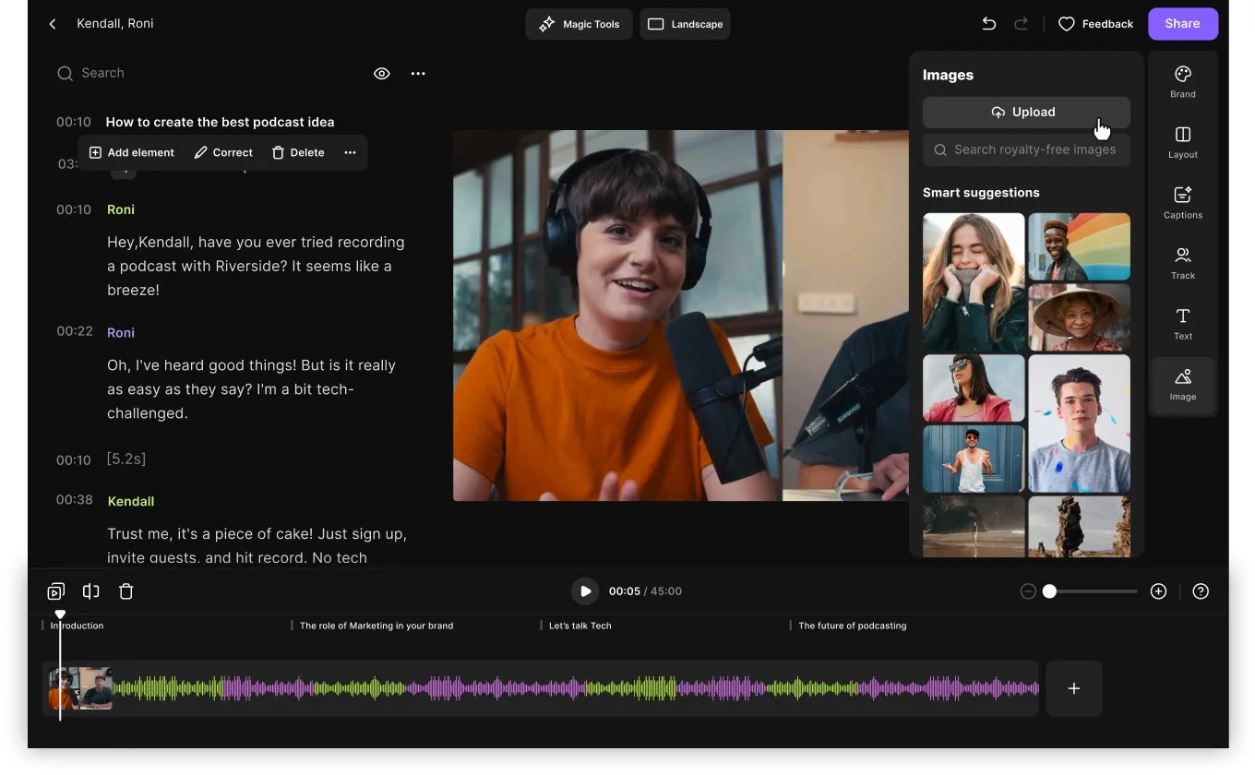Select the [5.2s] pause marker
Image resolution: width=1255 pixels, height=775 pixels.
click(x=126, y=459)
